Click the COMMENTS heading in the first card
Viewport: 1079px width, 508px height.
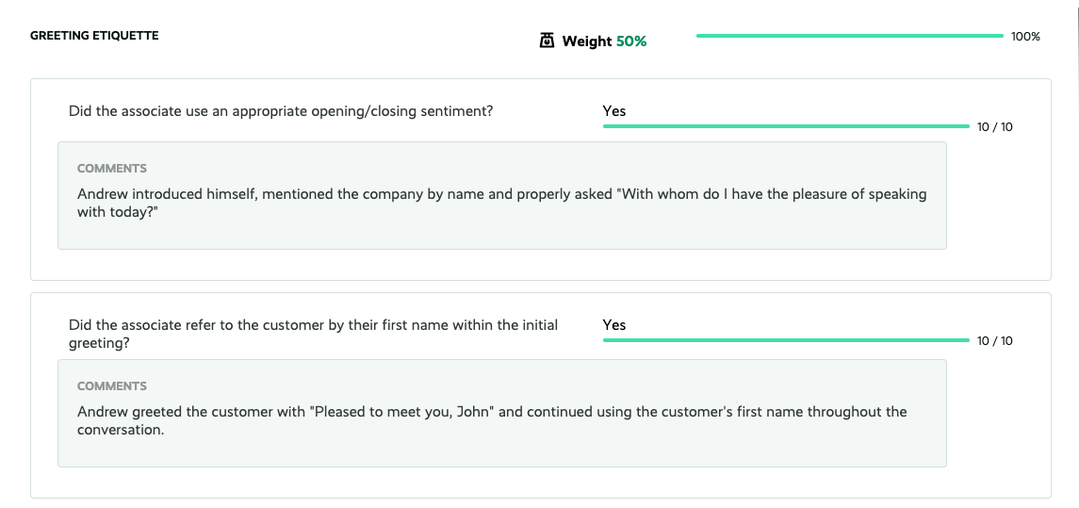tap(111, 168)
